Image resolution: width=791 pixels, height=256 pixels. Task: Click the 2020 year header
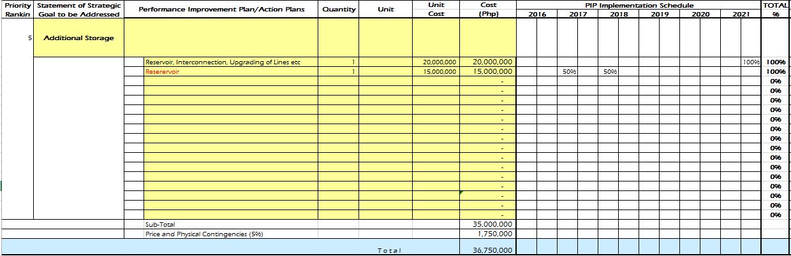pos(700,13)
